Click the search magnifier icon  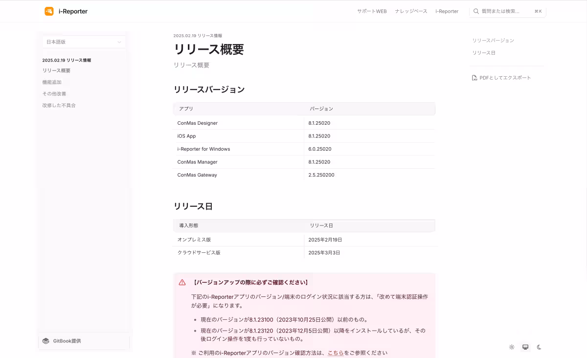(476, 11)
